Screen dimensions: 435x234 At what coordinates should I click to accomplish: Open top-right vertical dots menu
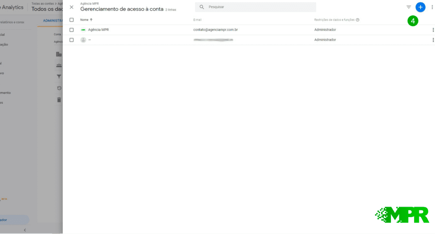pyautogui.click(x=432, y=7)
